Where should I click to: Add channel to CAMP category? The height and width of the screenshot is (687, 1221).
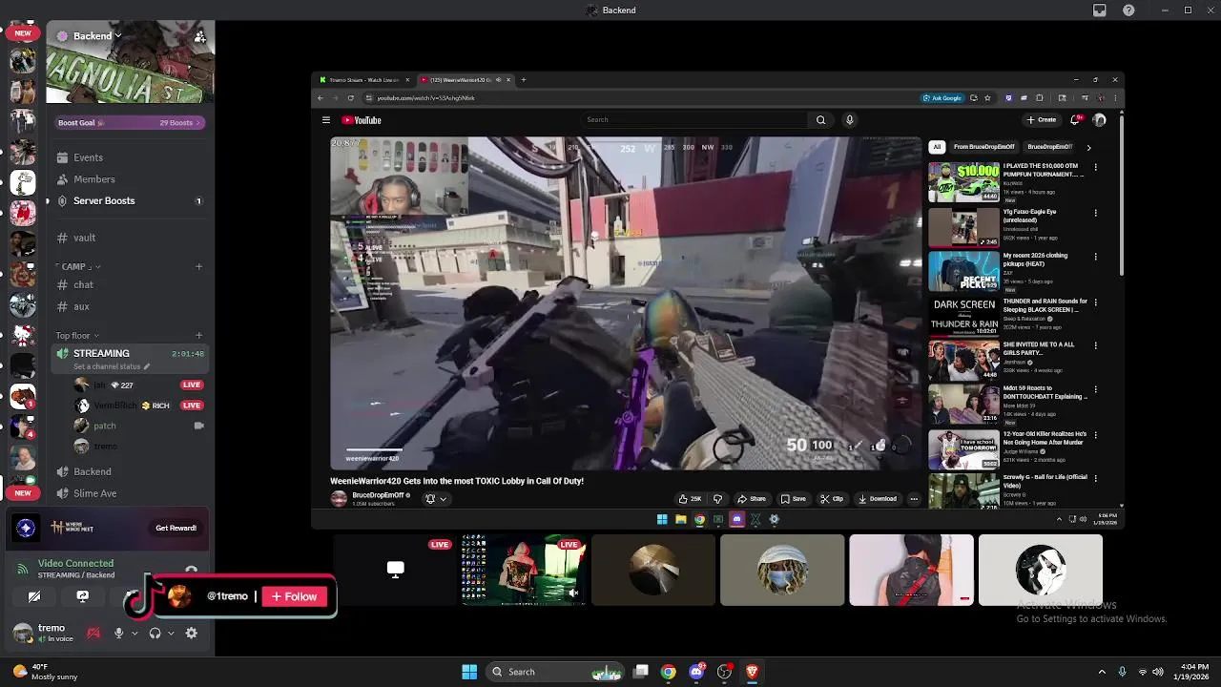[198, 267]
